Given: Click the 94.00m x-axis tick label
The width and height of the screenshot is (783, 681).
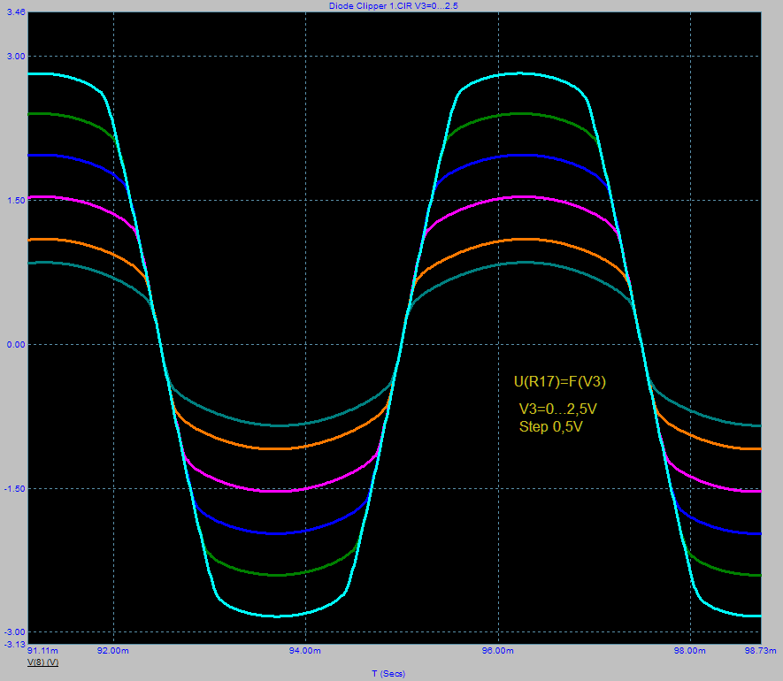Looking at the screenshot, I should tap(304, 650).
